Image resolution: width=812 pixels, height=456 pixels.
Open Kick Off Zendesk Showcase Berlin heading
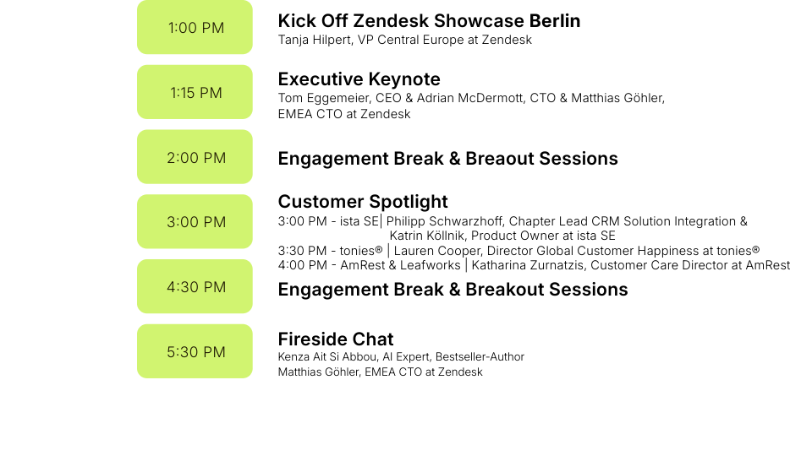pos(429,20)
